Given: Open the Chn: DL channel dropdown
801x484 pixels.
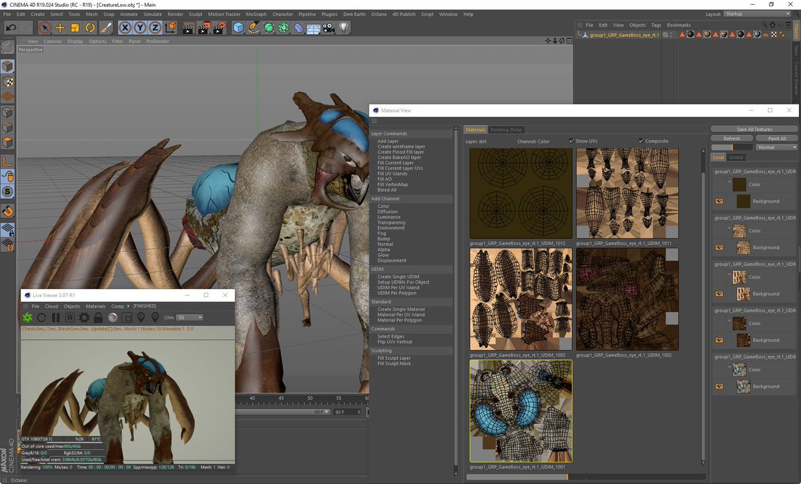Looking at the screenshot, I should pyautogui.click(x=190, y=318).
